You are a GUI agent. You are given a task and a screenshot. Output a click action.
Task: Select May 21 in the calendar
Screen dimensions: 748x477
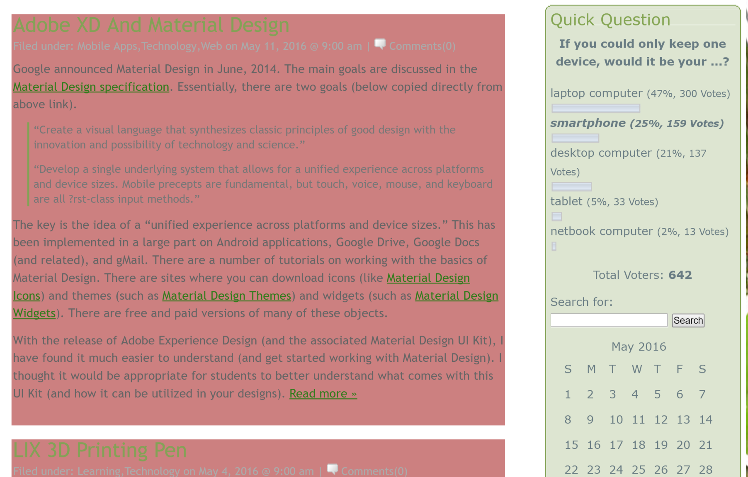(705, 445)
